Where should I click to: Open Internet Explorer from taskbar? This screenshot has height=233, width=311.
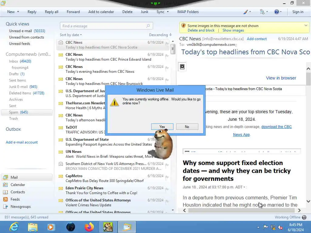pyautogui.click(x=14, y=227)
